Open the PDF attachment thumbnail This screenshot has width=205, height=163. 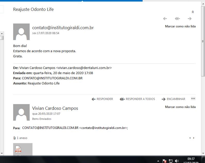(x=23, y=149)
